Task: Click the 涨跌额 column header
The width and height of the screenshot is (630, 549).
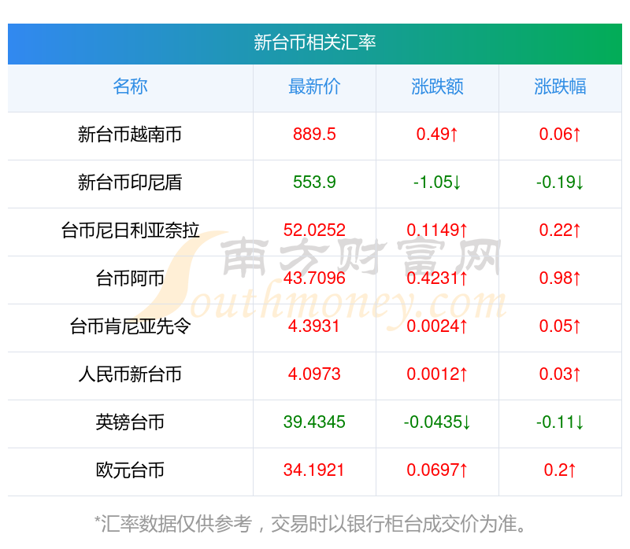Action: click(x=437, y=87)
